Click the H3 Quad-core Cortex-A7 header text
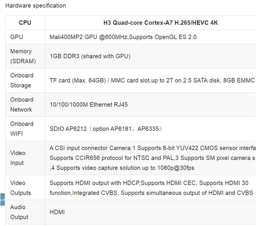 tap(160, 23)
